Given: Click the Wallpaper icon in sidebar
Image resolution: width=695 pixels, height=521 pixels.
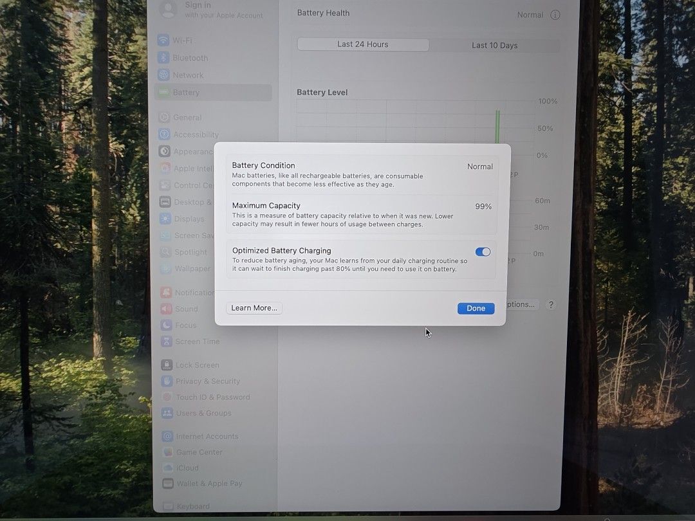Looking at the screenshot, I should pos(166,268).
